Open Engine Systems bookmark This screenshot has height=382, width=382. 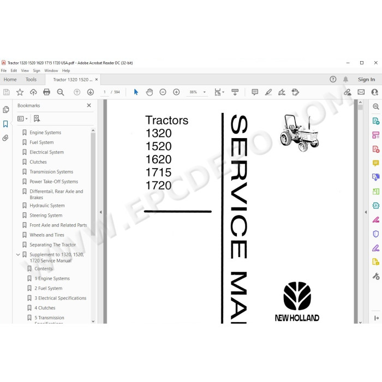45,133
